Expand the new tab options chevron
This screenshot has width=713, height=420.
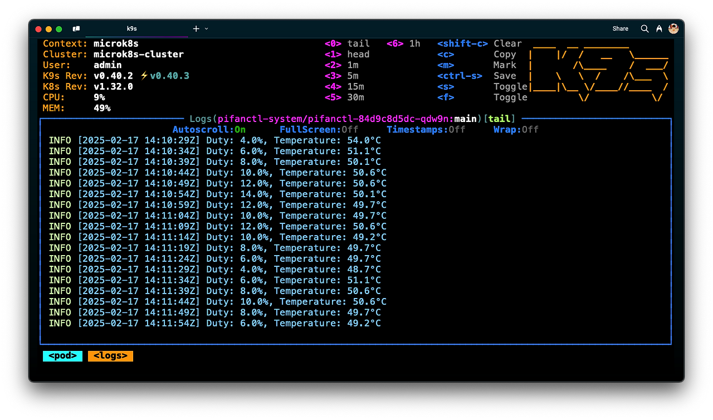coord(207,28)
